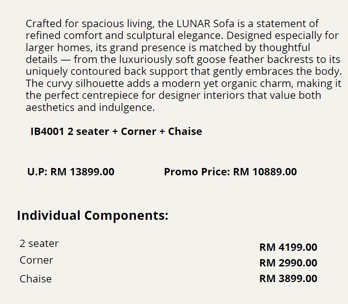Click the Corner label in the components list
The width and height of the screenshot is (348, 304).
click(x=36, y=260)
